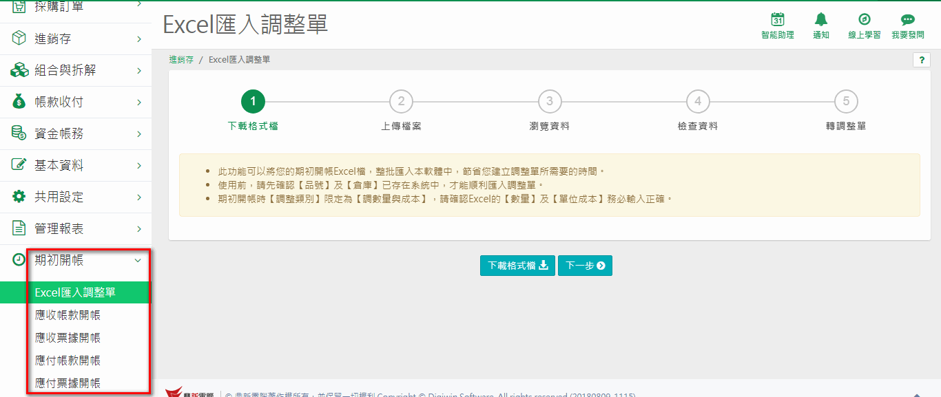Viewport: 941px width, 397px height.
Task: Collapse the 期初開帳 menu chevron
Action: (x=138, y=261)
